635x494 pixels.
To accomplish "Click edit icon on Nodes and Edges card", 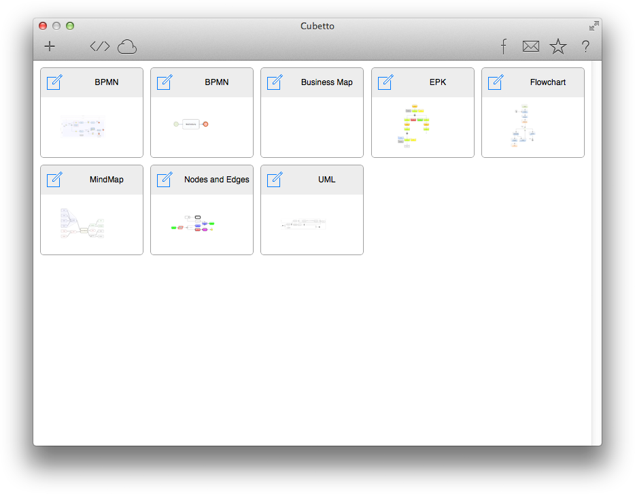I will [x=165, y=180].
